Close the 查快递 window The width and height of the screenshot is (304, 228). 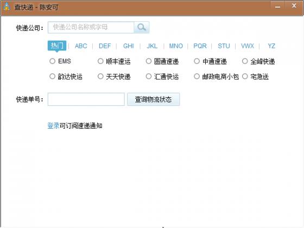pos(294,6)
